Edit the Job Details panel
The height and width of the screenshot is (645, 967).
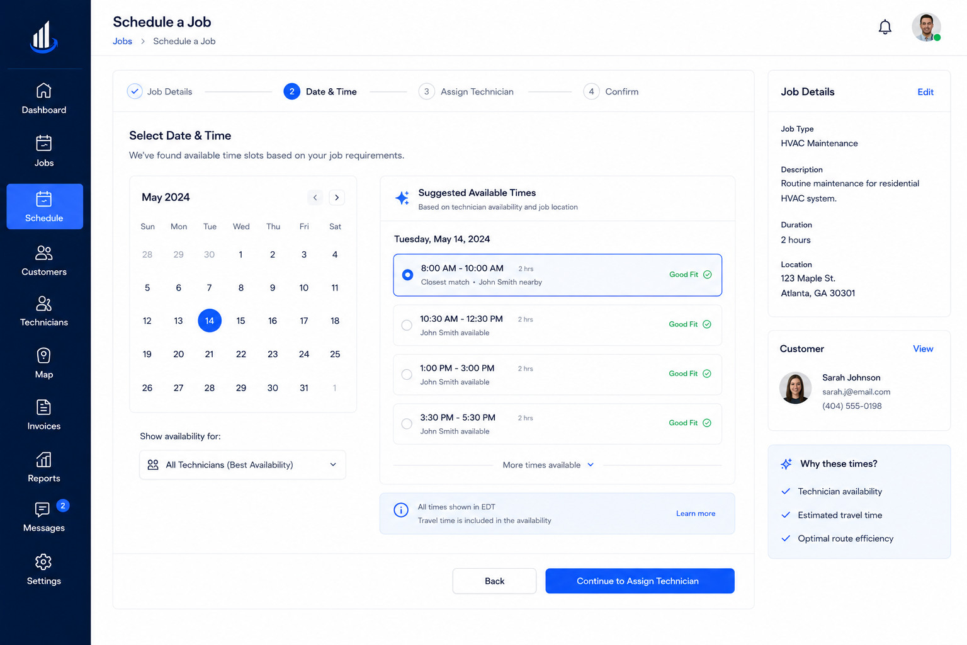pyautogui.click(x=925, y=92)
